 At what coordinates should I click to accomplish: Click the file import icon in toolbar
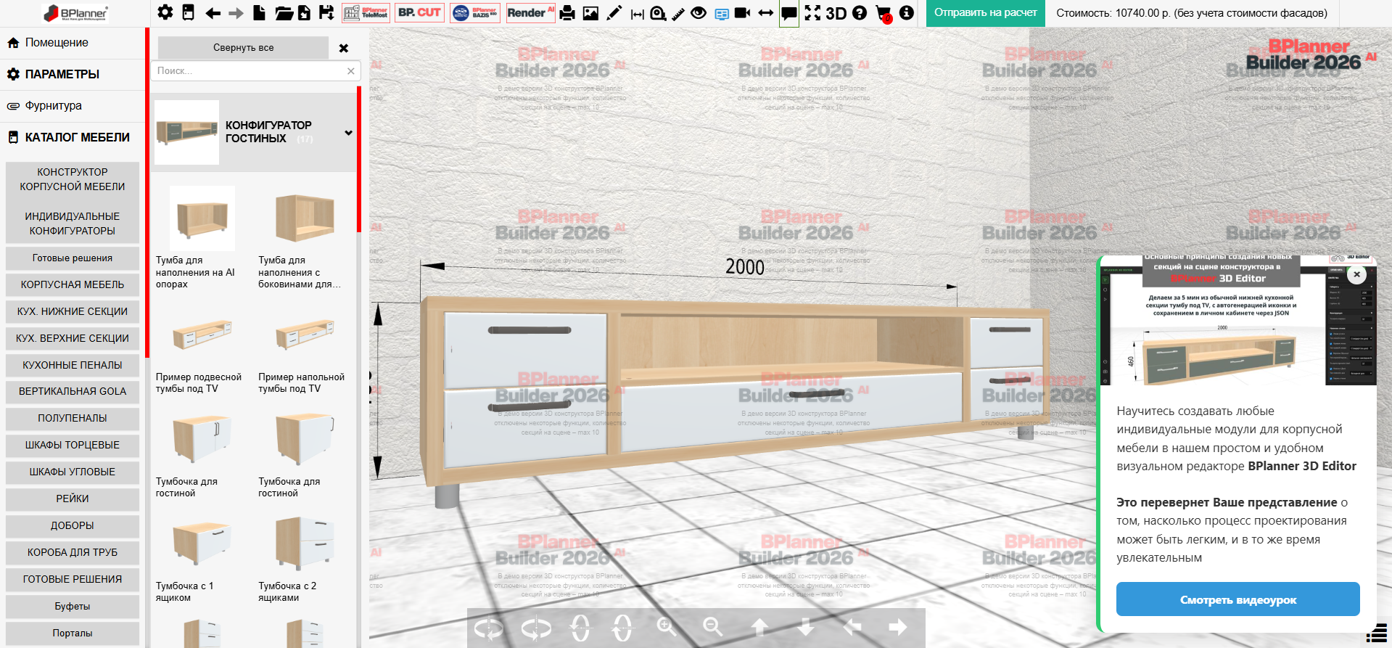[304, 12]
